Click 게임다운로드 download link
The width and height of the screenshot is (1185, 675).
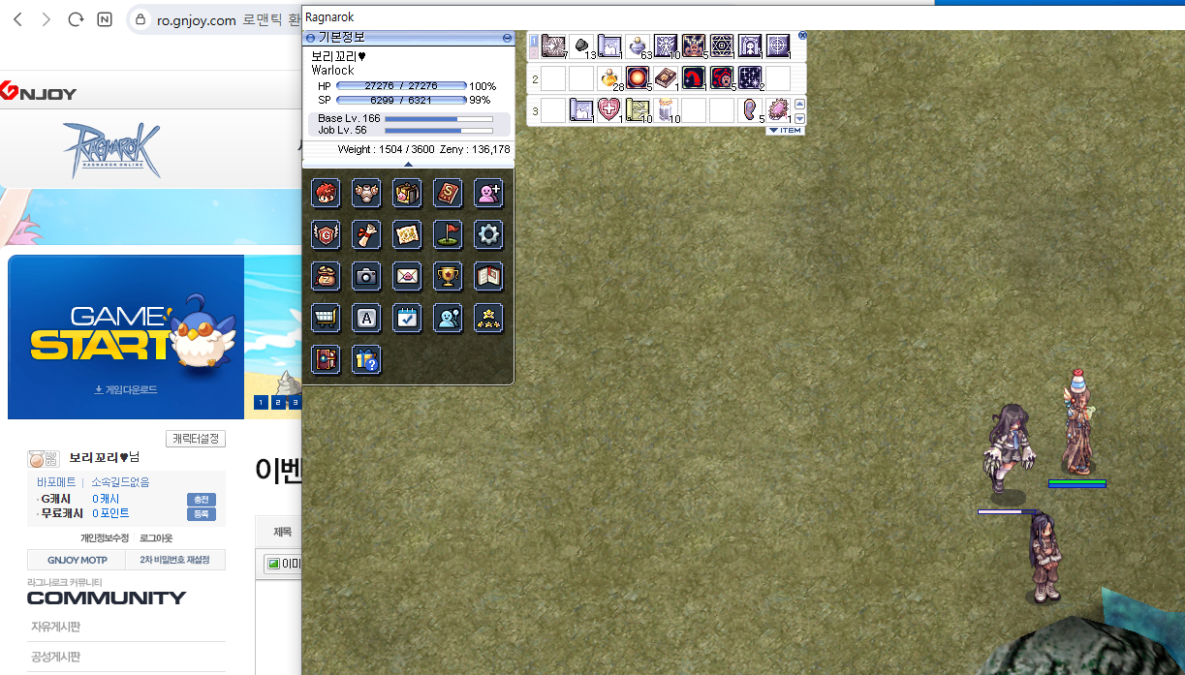click(x=126, y=389)
